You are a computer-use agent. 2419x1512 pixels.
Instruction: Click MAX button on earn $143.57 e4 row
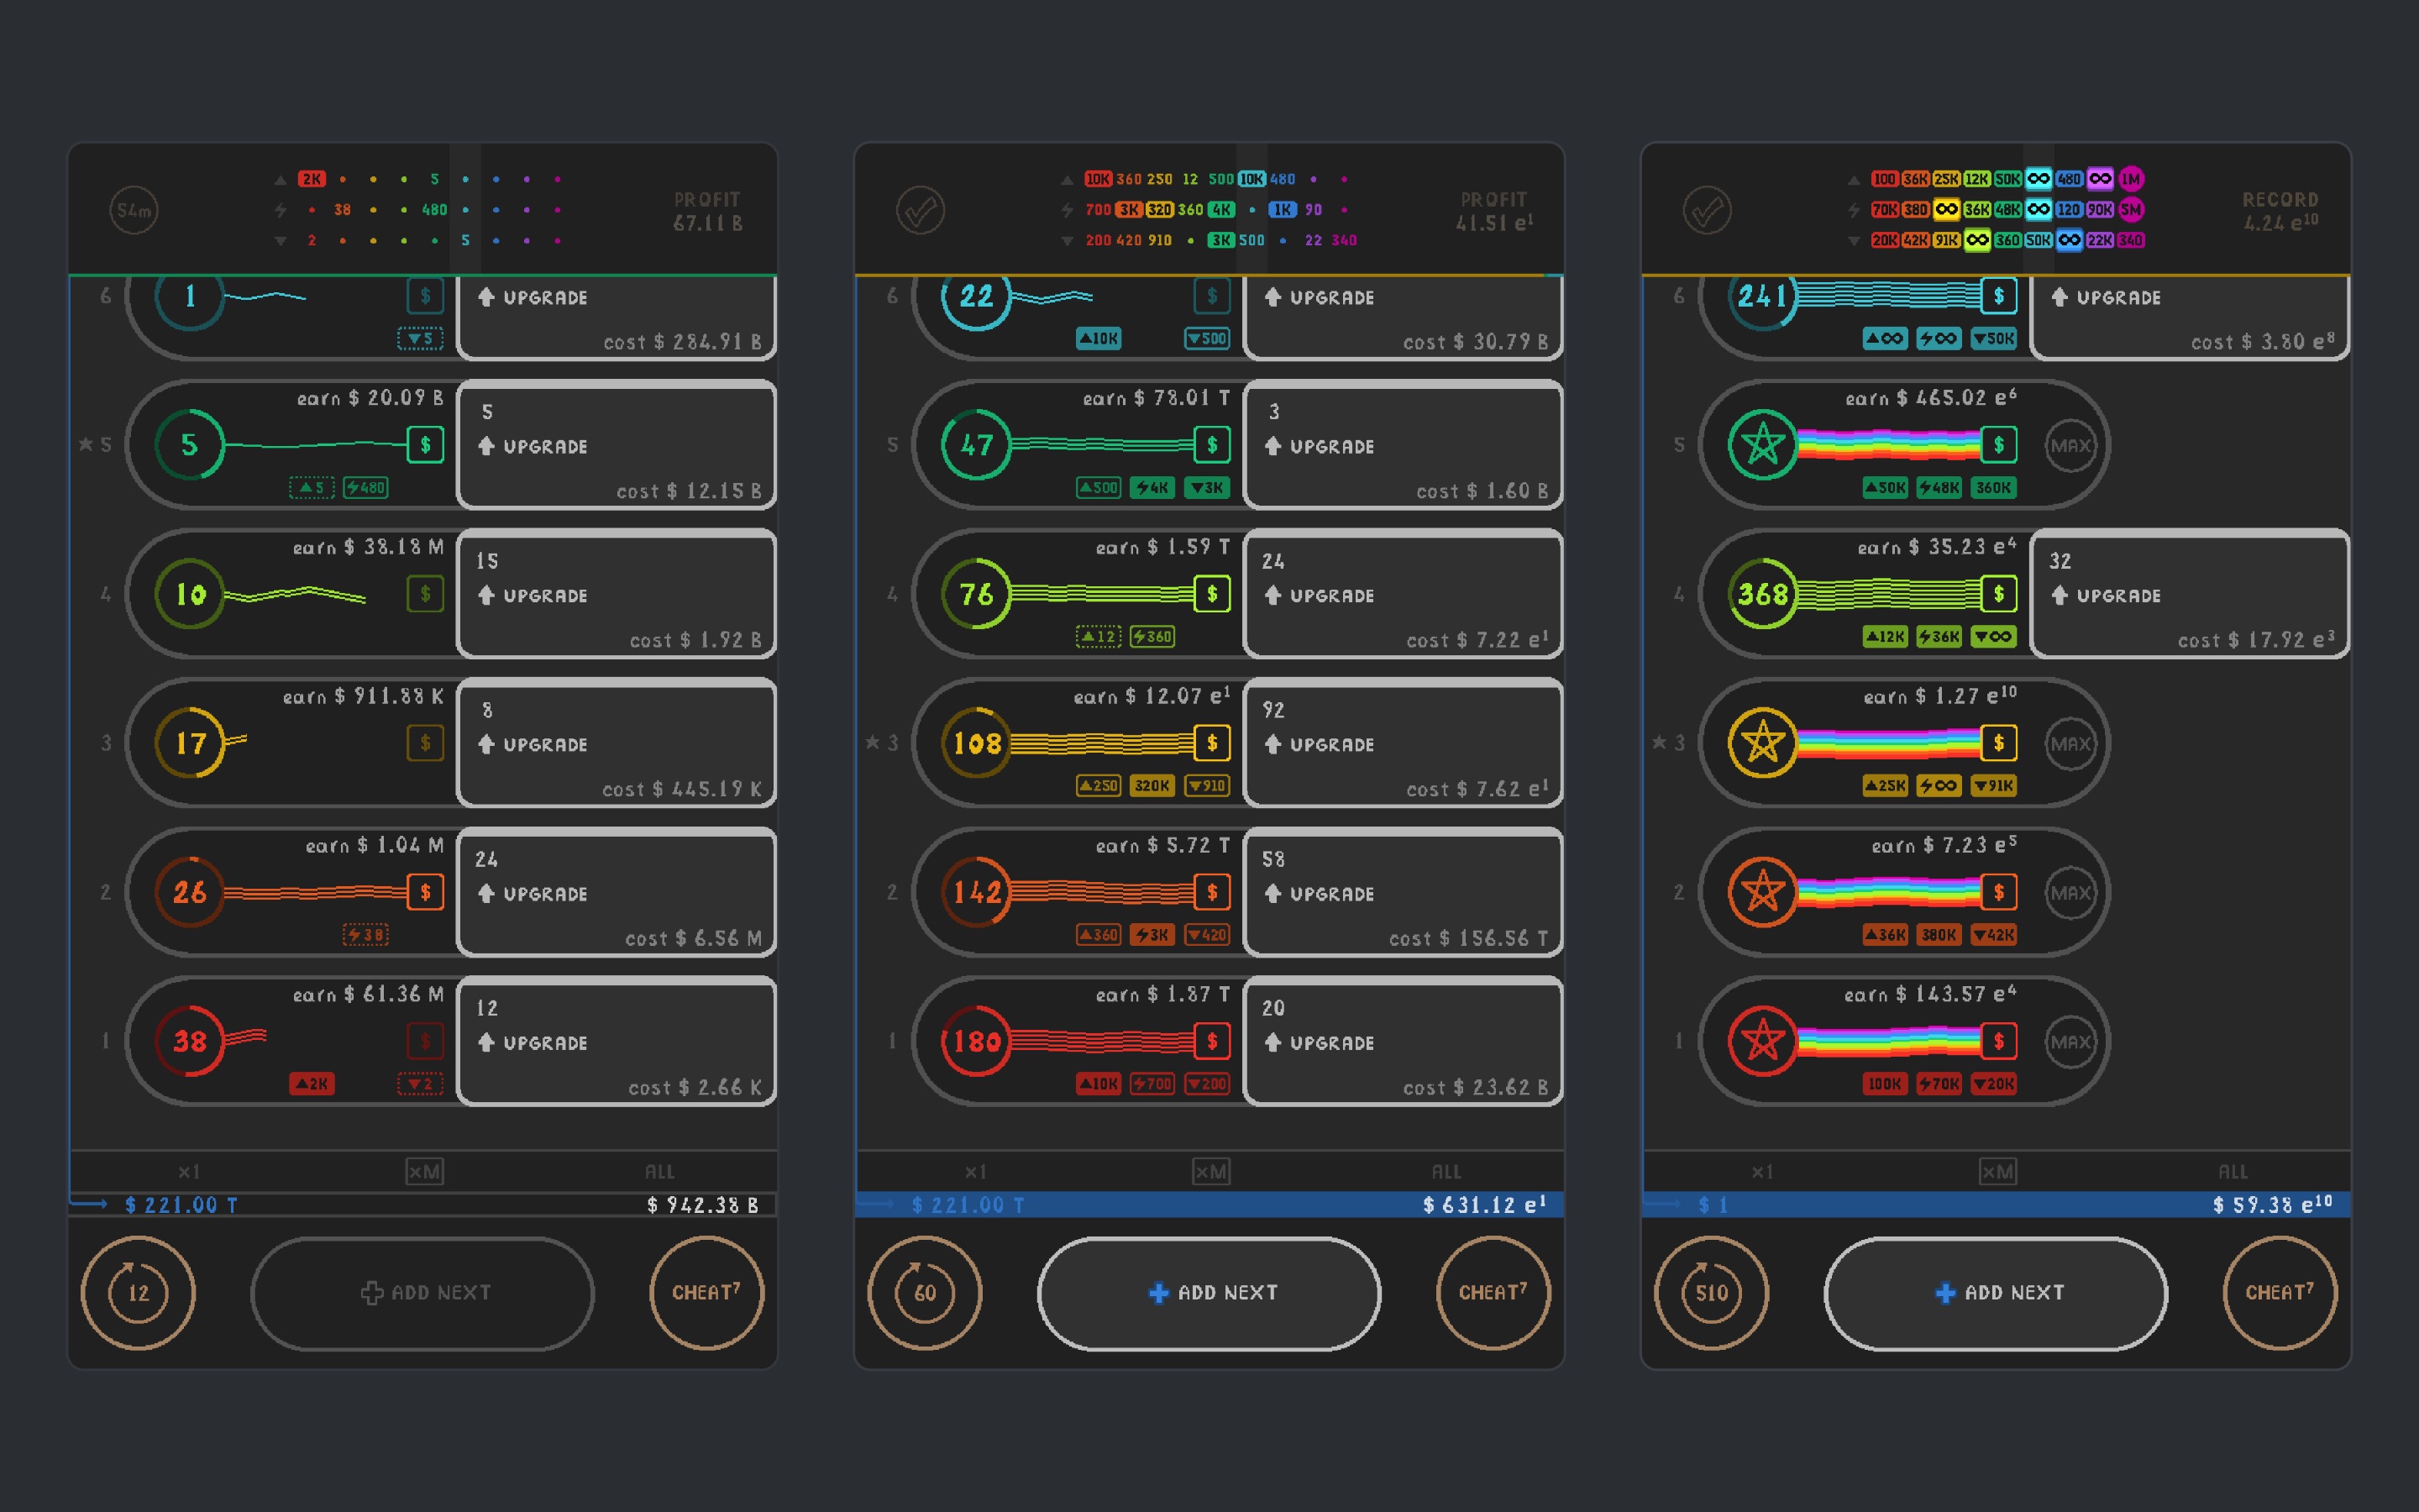pos(2070,1041)
